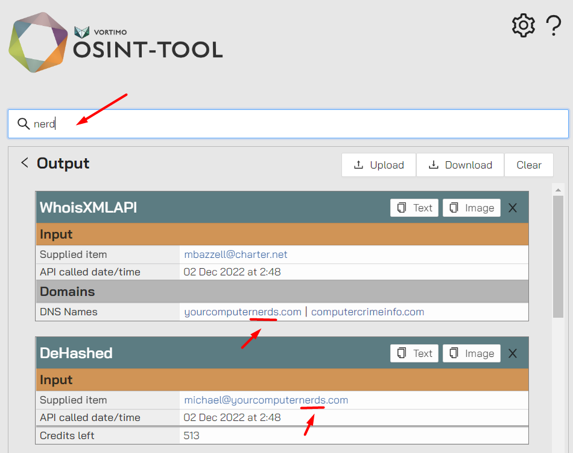Click API called date/time label in WhoisXMLAPI card
573x453 pixels.
coord(90,272)
